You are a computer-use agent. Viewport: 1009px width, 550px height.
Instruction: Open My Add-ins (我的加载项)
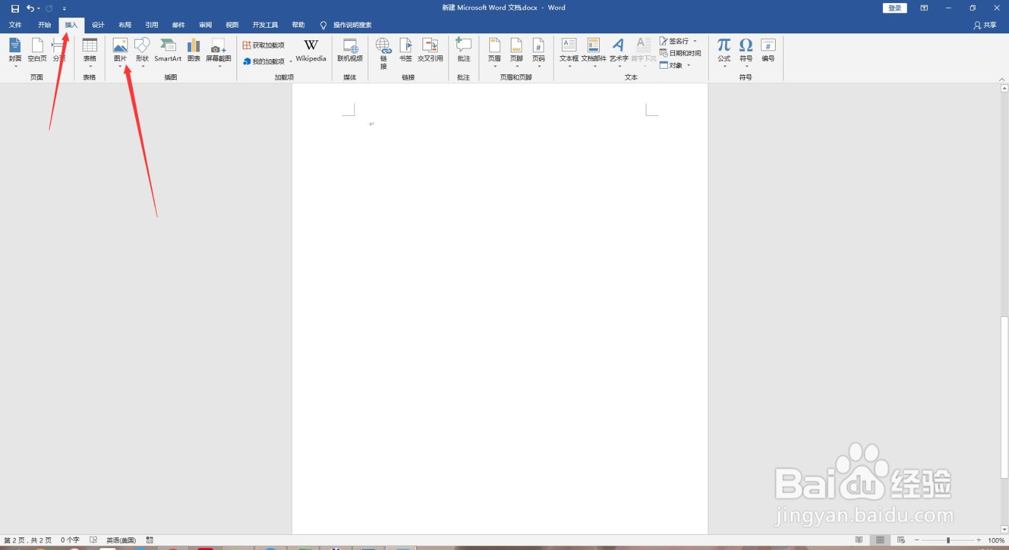(x=264, y=61)
